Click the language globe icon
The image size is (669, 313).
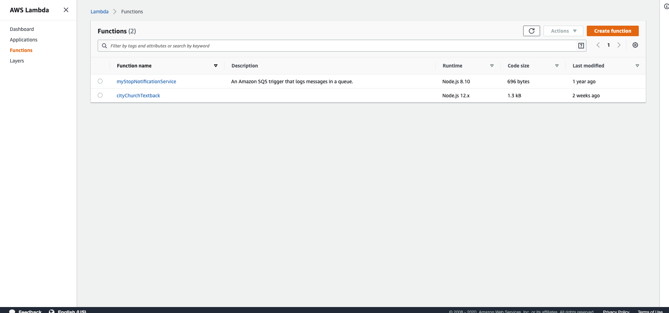(52, 311)
